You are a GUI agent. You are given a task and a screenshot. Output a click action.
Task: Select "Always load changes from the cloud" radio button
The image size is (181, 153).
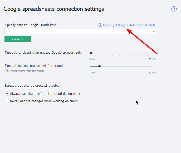coord(7,94)
